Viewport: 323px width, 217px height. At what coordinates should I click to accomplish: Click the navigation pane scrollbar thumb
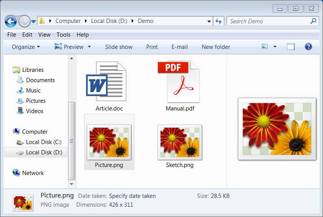coord(72,141)
